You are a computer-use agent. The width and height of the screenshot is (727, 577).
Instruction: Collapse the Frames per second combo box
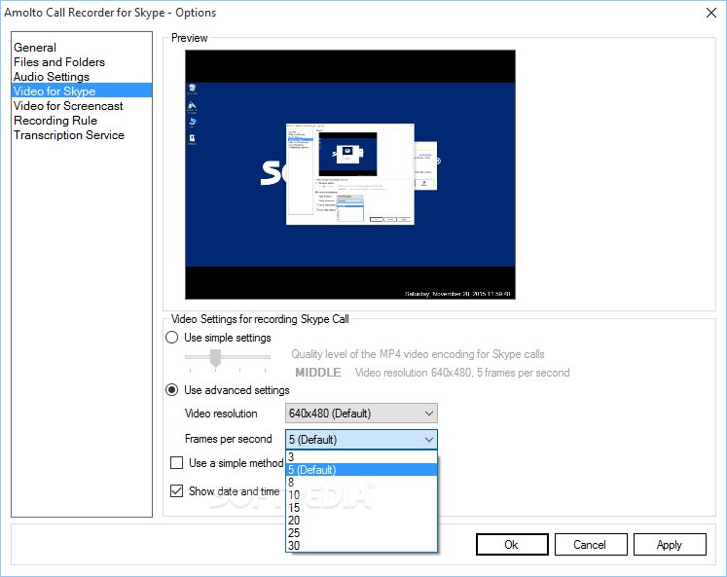click(x=361, y=440)
